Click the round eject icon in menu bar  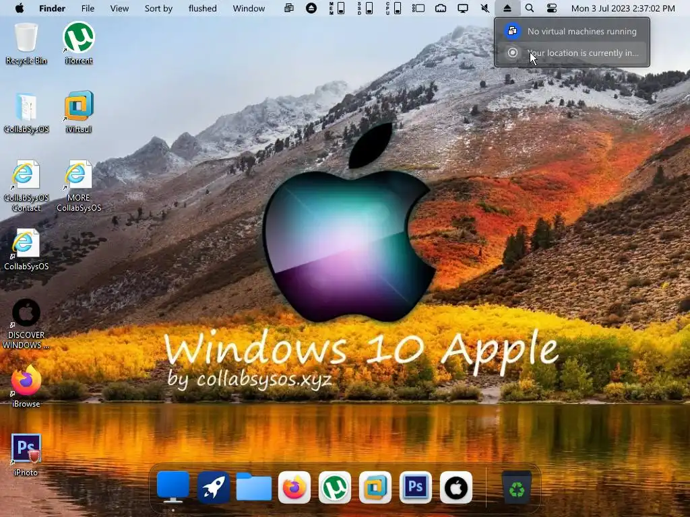(x=311, y=8)
